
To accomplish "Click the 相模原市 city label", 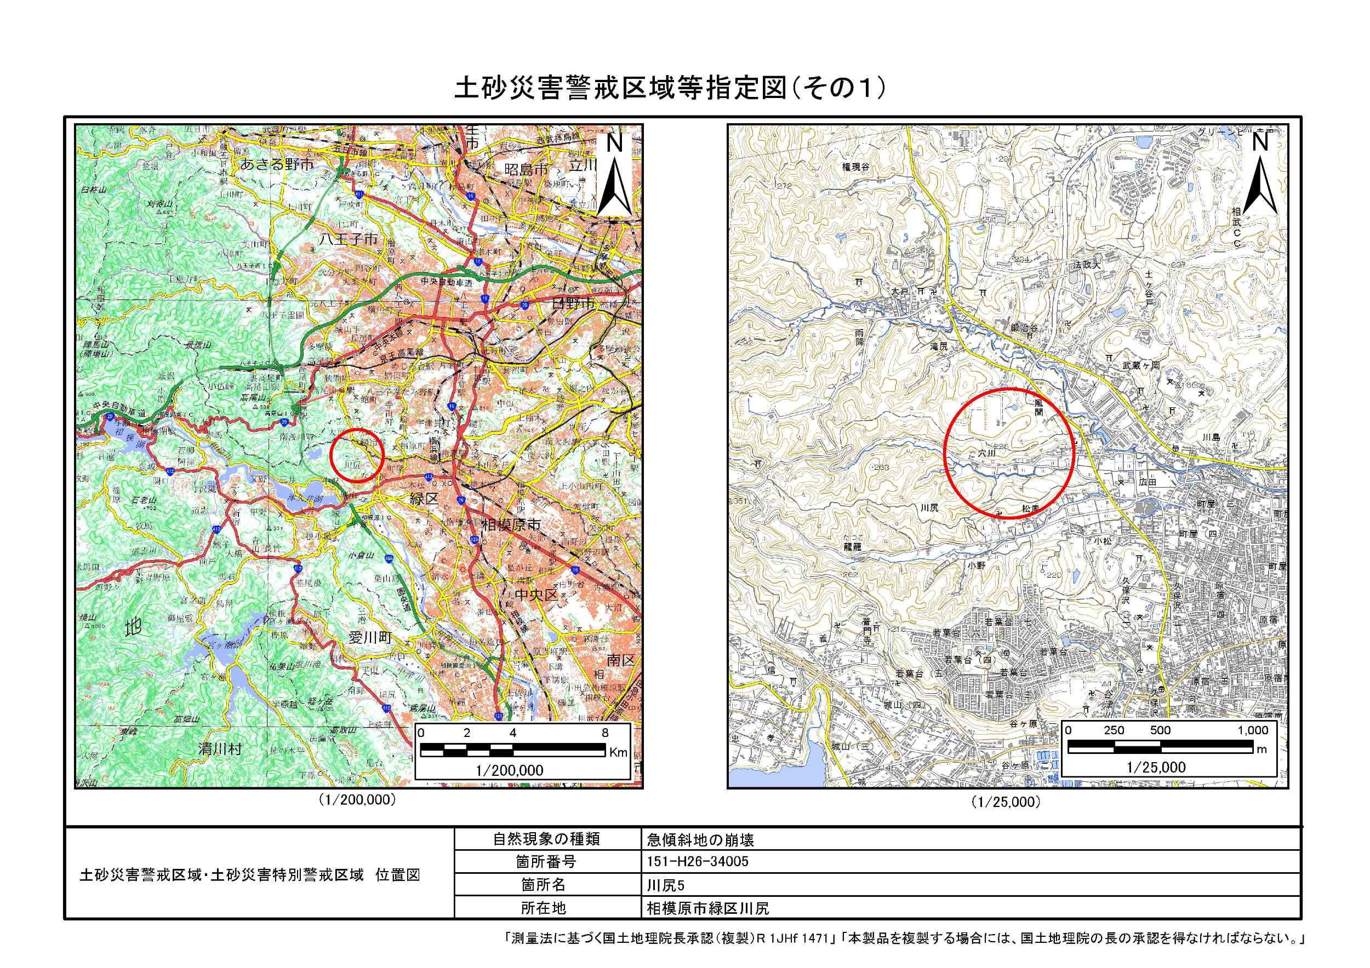I will point(511,525).
